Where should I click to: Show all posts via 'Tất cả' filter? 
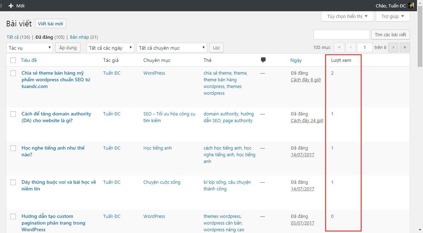pos(12,37)
